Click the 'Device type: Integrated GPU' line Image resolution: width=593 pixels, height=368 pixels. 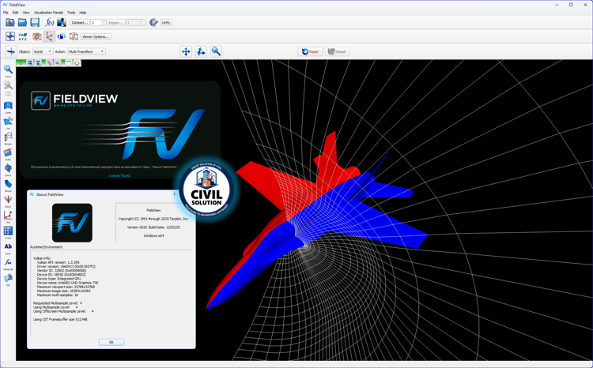coord(59,279)
